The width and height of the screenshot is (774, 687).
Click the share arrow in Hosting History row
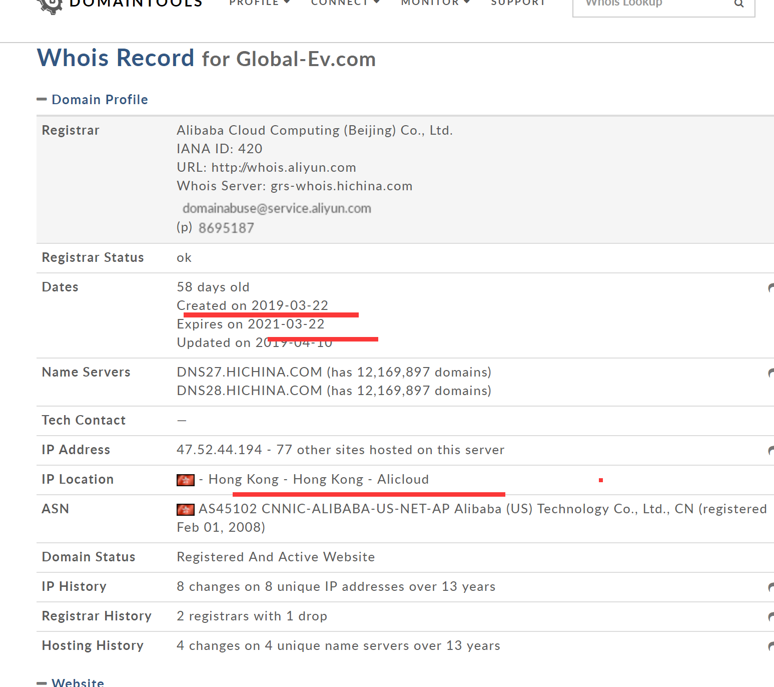point(771,646)
